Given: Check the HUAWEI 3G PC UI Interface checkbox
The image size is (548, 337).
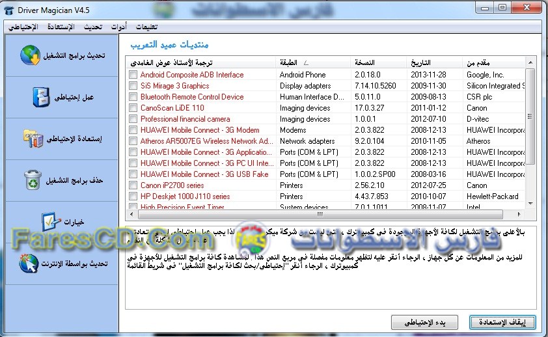Looking at the screenshot, I should coord(133,163).
